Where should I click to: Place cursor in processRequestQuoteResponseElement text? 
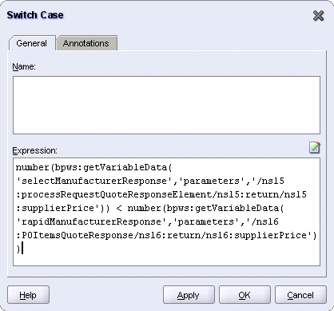[117, 195]
